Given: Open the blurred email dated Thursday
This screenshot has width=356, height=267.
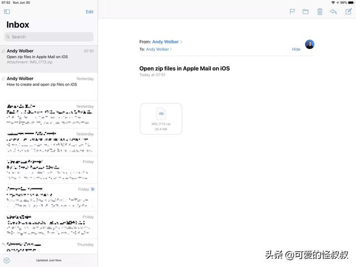Looking at the screenshot, I should [x=49, y=246].
